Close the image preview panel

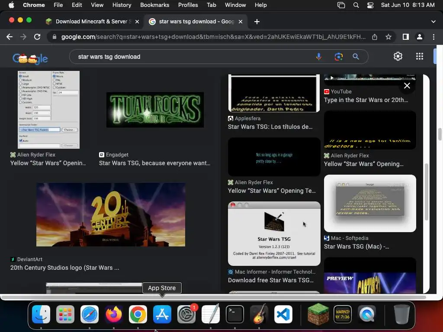pos(407,86)
